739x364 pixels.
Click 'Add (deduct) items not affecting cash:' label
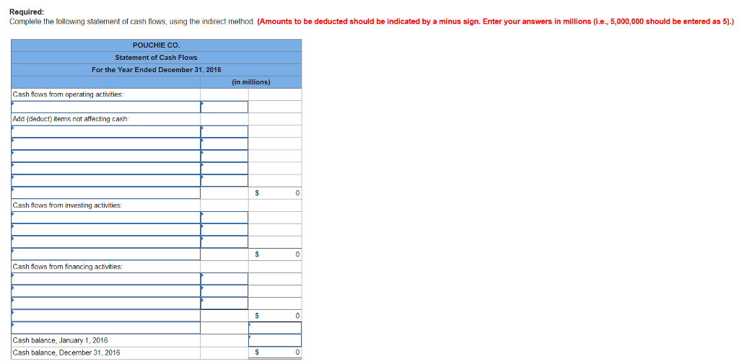pos(71,119)
